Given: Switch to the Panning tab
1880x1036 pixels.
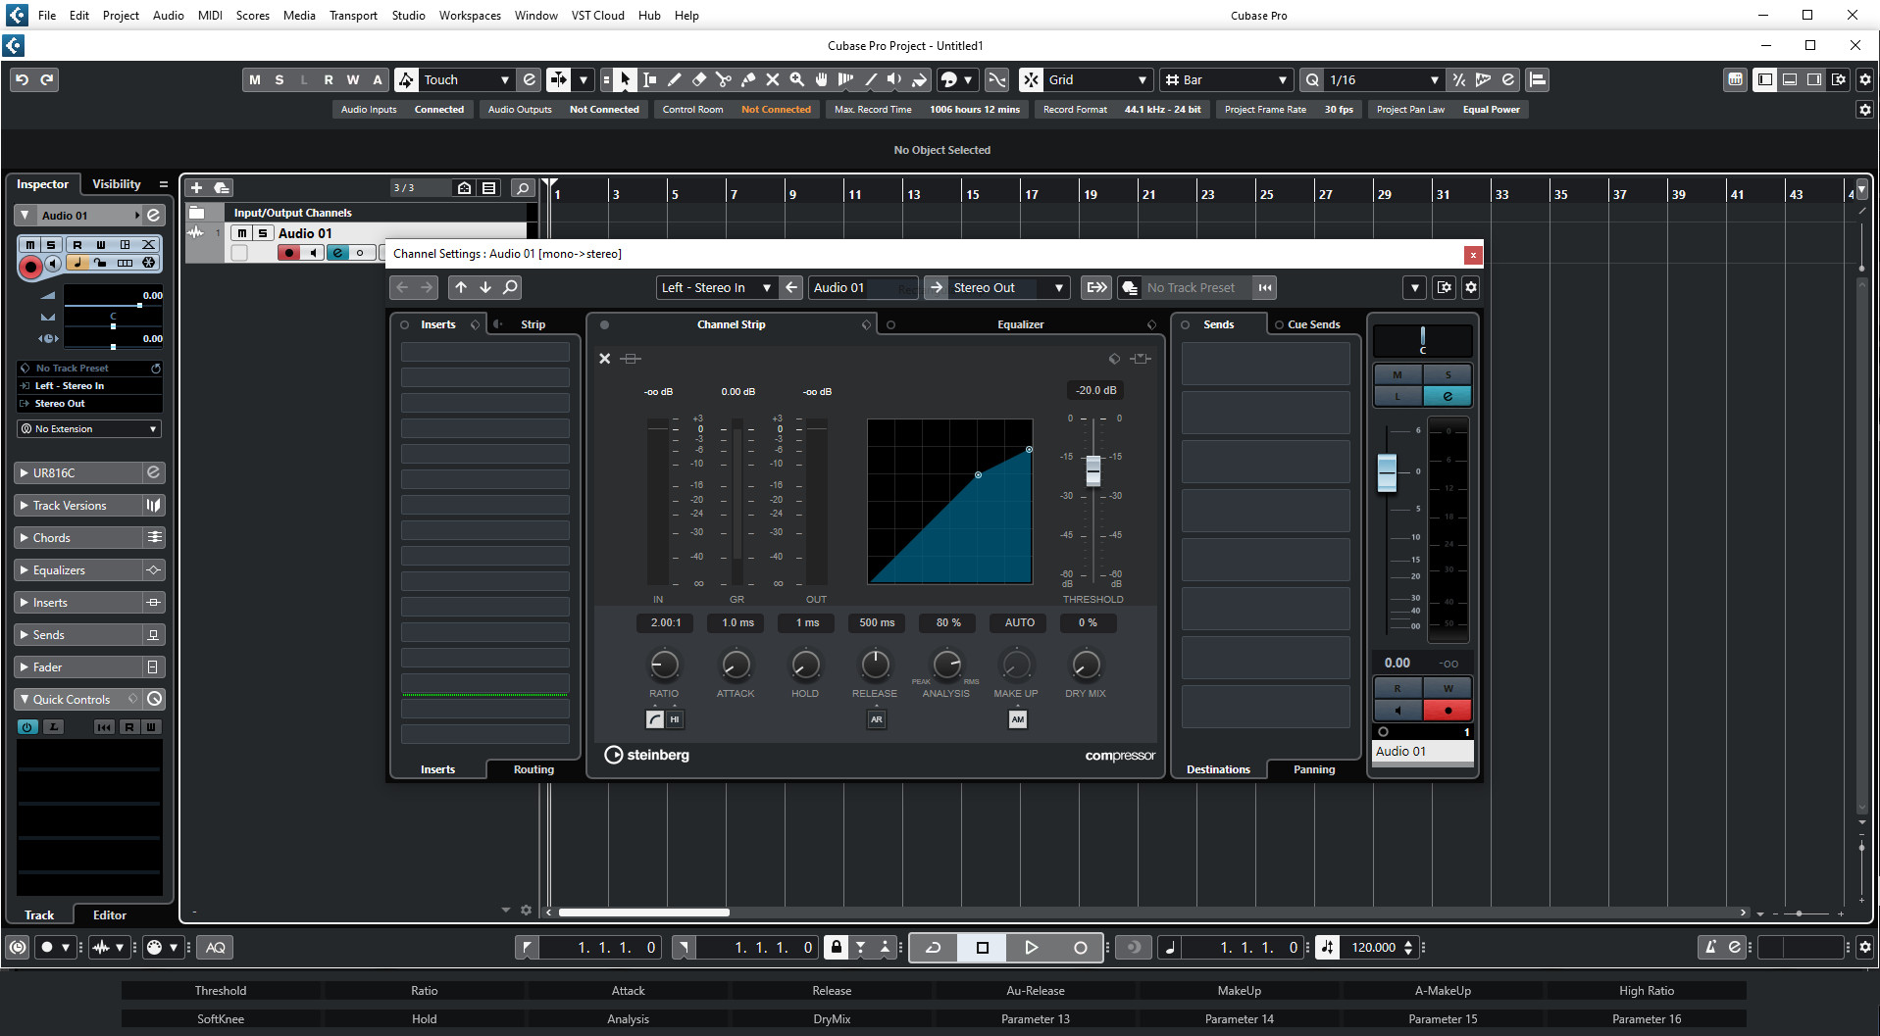Looking at the screenshot, I should (1314, 769).
